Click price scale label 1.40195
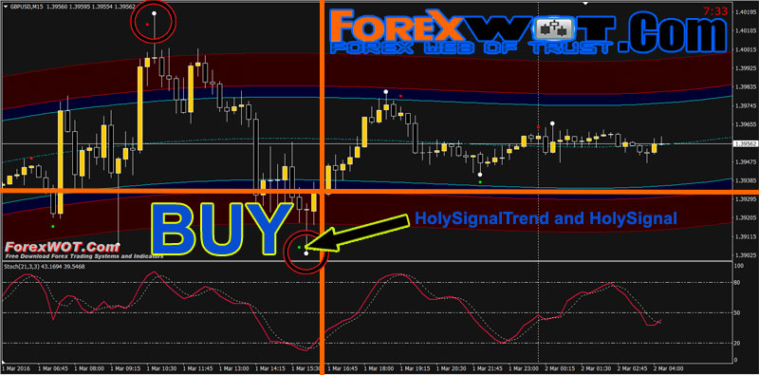The height and width of the screenshot is (375, 759). click(x=746, y=12)
